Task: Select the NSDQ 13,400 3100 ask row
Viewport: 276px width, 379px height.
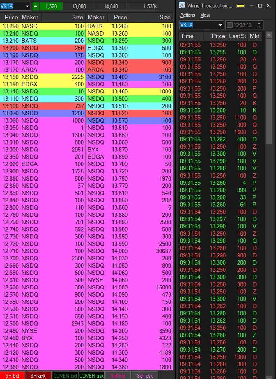Action: pyautogui.click(x=129, y=77)
